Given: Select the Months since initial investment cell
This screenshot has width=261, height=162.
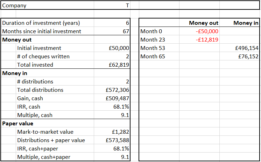Looking at the screenshot, I should point(42,31).
